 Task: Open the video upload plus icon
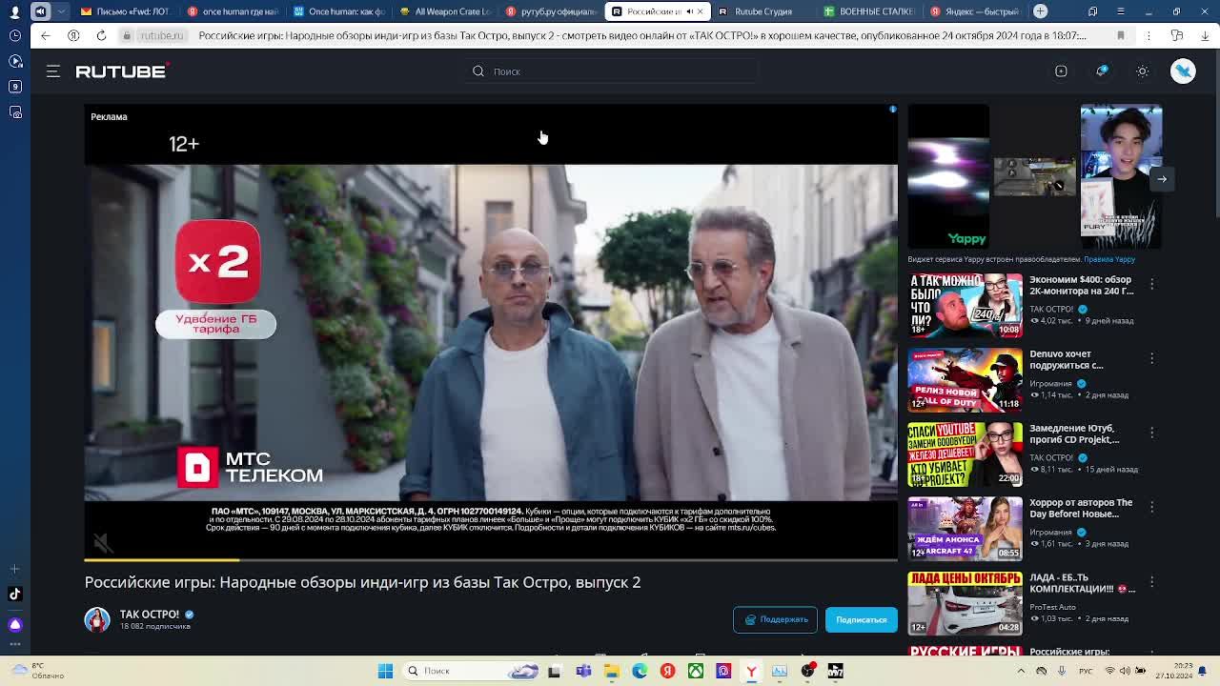(x=1061, y=71)
